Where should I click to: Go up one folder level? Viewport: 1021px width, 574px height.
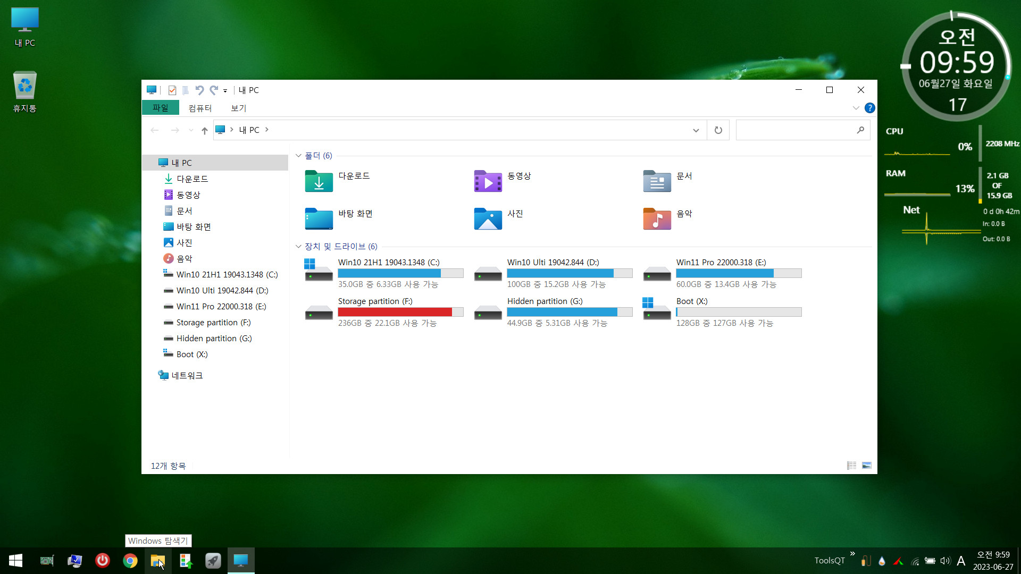(205, 130)
